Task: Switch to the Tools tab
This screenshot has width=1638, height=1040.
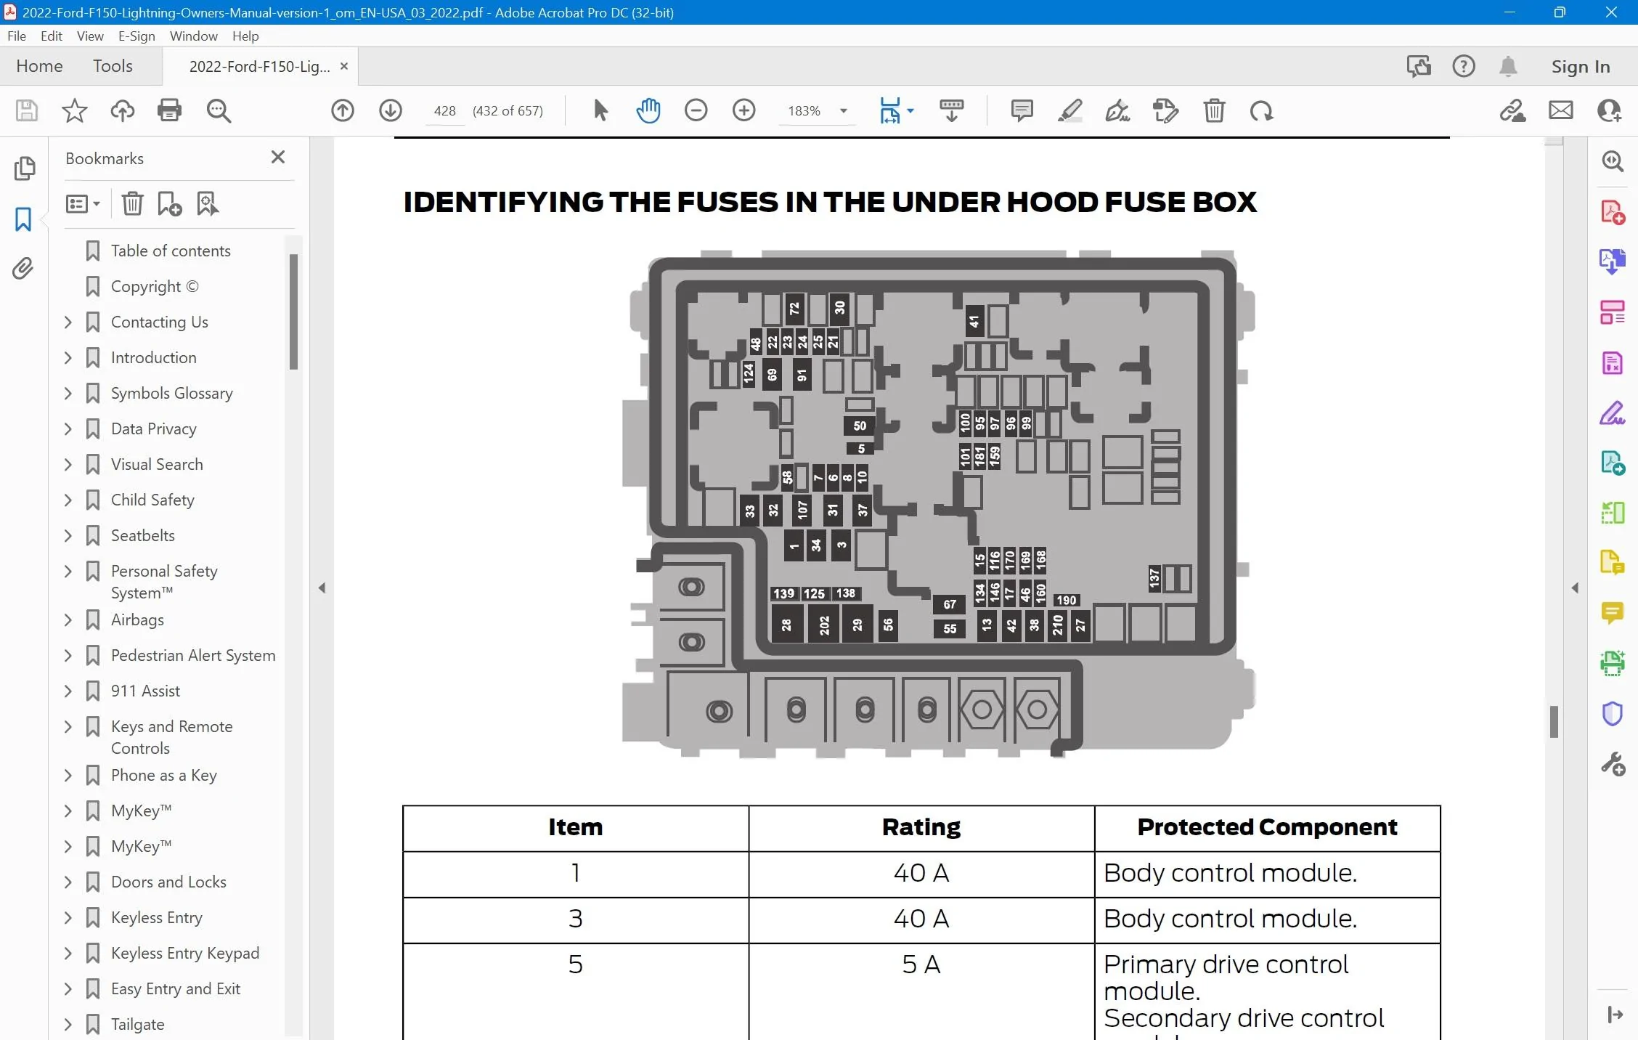Action: point(113,66)
